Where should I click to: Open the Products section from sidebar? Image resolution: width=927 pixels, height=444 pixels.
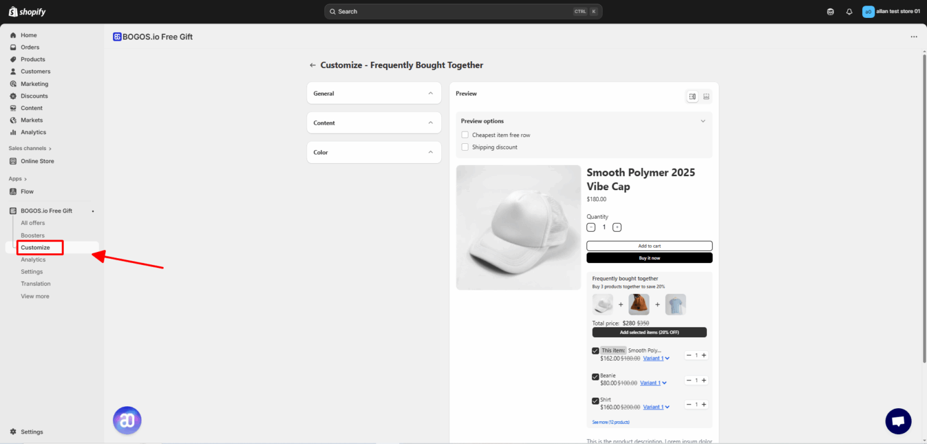tap(32, 59)
